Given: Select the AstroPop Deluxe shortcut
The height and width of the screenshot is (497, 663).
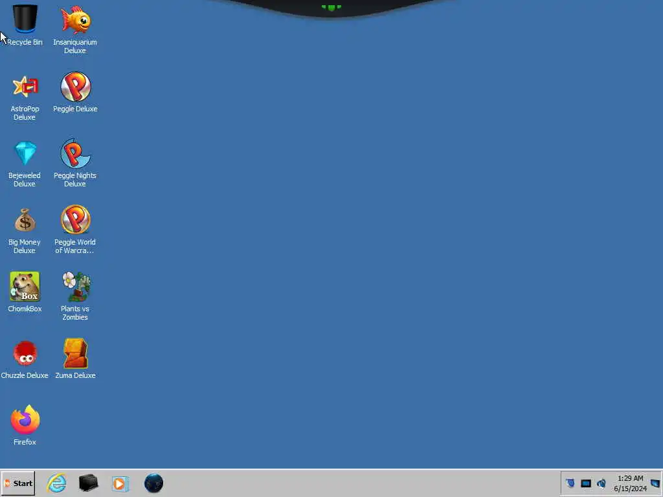Looking at the screenshot, I should (25, 96).
